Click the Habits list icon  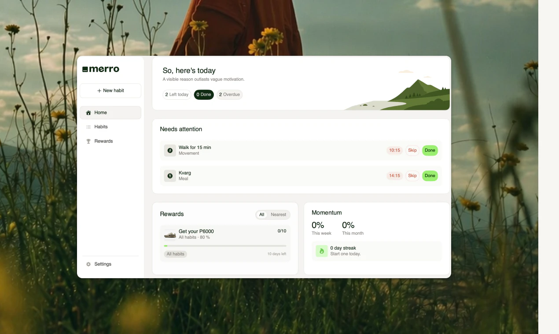89,127
